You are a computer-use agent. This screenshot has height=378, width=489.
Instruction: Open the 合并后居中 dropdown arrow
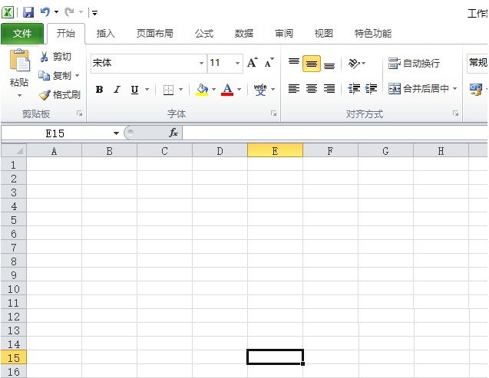coord(455,89)
